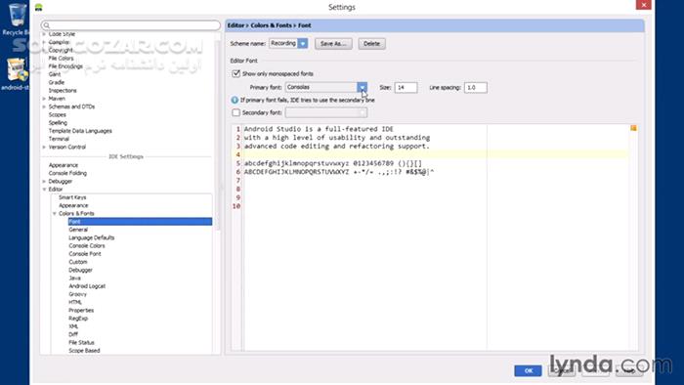Open Terminal settings
This screenshot has width=684, height=385.
(x=59, y=139)
